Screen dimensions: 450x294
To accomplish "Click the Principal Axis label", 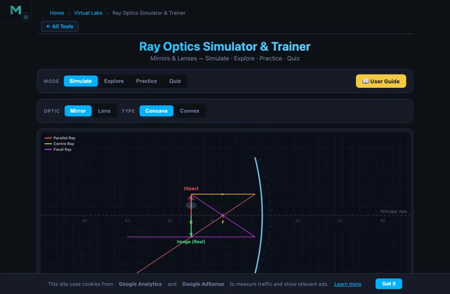I will tap(393, 212).
